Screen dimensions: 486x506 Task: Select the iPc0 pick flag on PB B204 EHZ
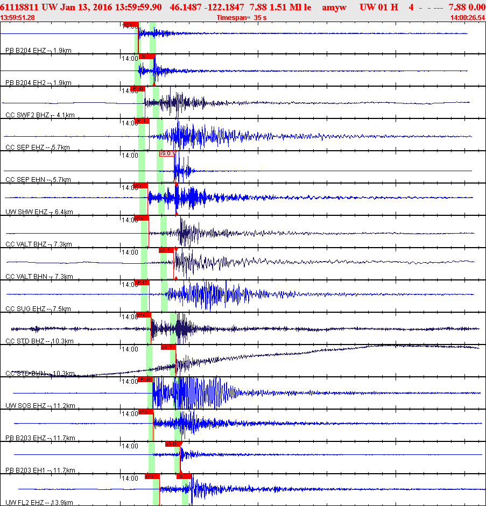pos(131,24)
